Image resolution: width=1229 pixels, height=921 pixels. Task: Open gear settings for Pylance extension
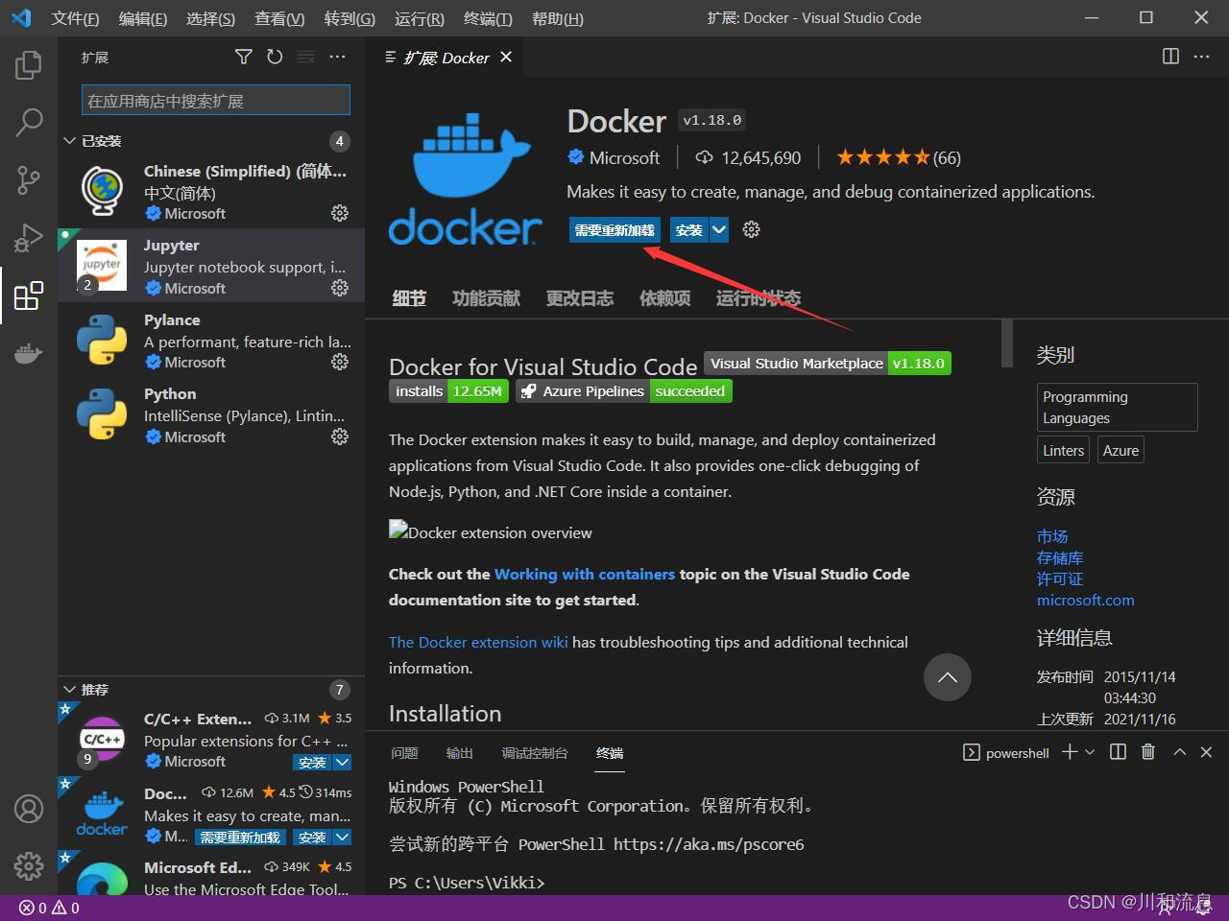340,362
